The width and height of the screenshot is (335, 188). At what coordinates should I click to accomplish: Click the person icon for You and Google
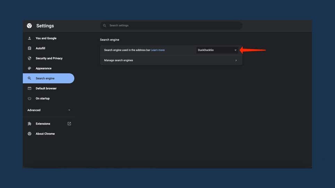(30, 38)
